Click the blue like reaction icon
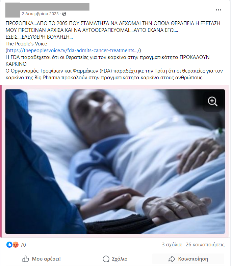The width and height of the screenshot is (231, 266). click(x=9, y=245)
